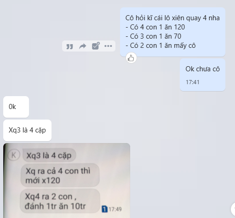Open the shared screenshot image
Image resolution: width=235 pixels, height=218 pixels.
point(67,180)
